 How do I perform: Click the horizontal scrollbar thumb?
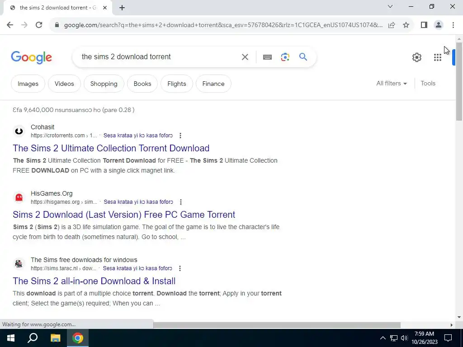277,325
